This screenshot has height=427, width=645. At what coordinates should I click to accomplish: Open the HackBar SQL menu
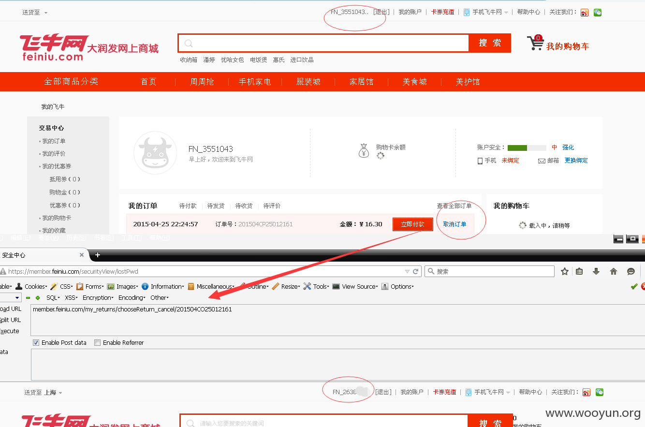pos(53,298)
